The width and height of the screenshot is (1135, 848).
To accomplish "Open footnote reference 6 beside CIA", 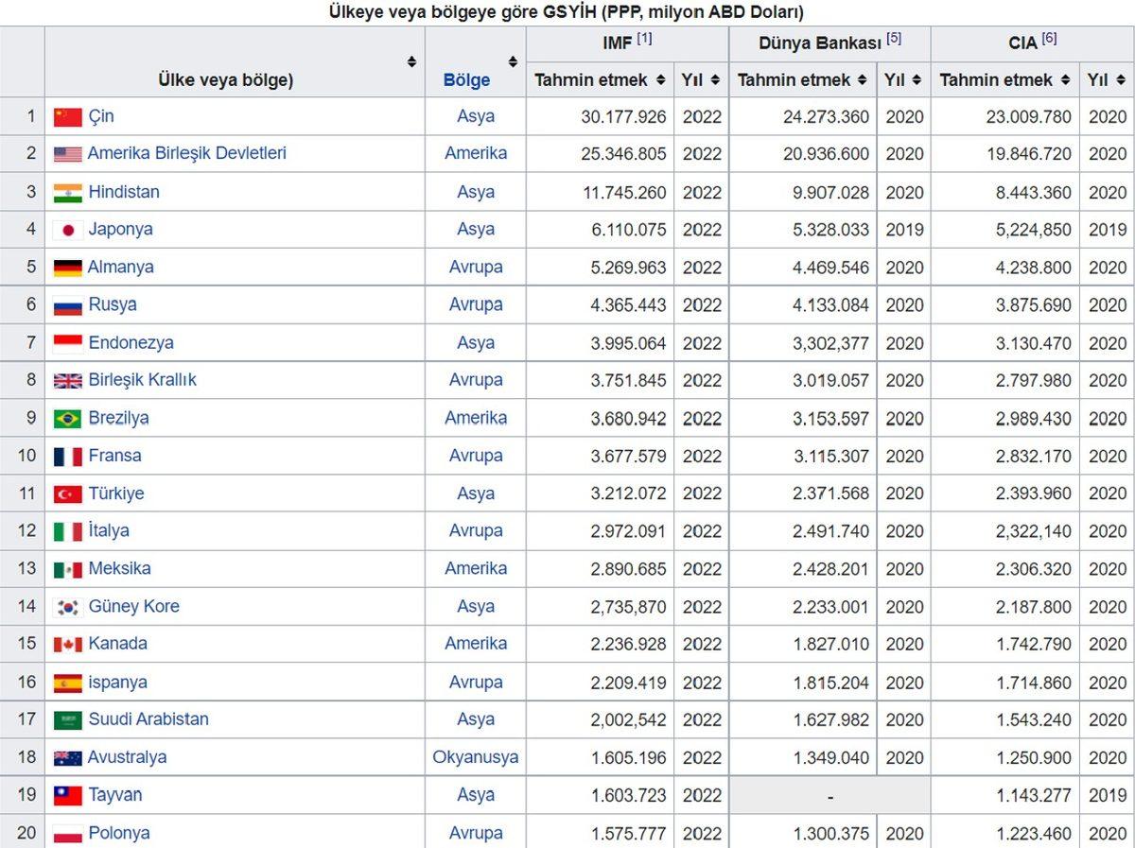I will click(x=1049, y=39).
